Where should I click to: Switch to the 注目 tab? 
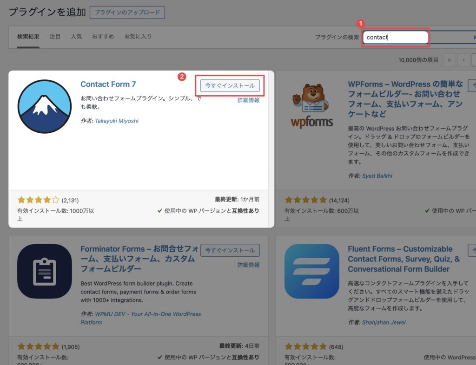55,37
